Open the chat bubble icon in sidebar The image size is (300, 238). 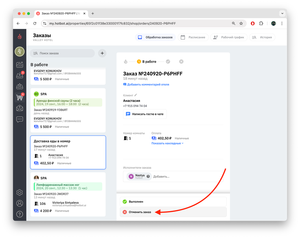click(x=20, y=119)
